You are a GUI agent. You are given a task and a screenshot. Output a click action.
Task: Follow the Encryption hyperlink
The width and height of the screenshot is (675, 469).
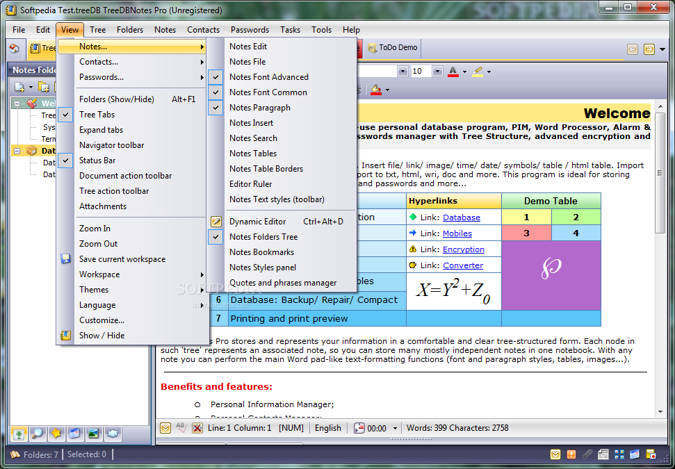pyautogui.click(x=464, y=249)
